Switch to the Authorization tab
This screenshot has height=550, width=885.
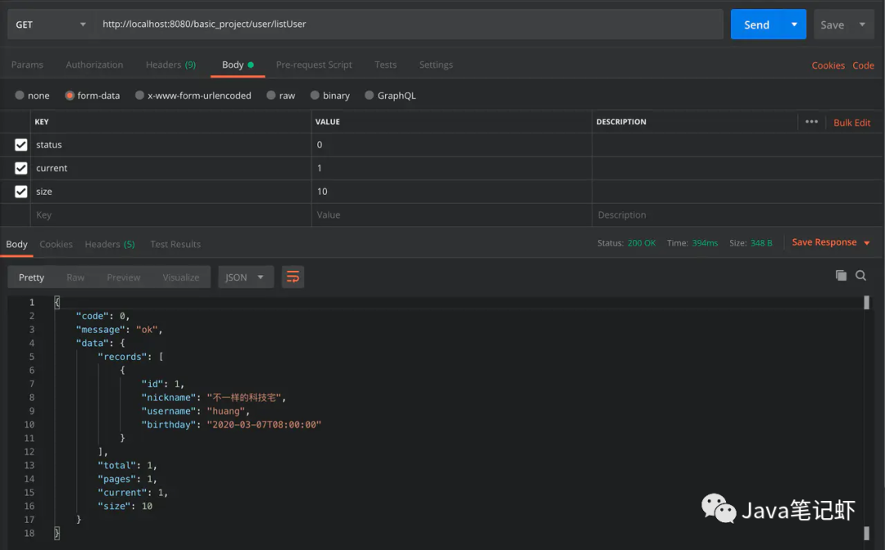pyautogui.click(x=94, y=65)
